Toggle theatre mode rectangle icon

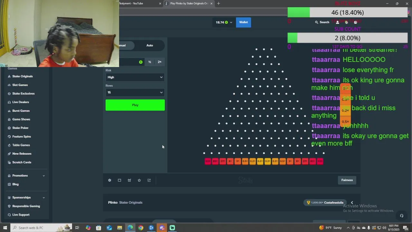point(119,180)
